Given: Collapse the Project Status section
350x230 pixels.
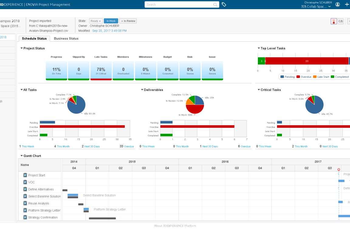Looking at the screenshot, I should [22, 48].
